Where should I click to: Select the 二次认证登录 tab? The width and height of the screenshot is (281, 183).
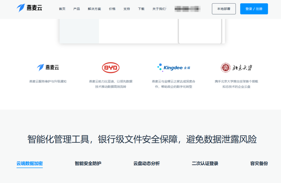[x=205, y=164]
